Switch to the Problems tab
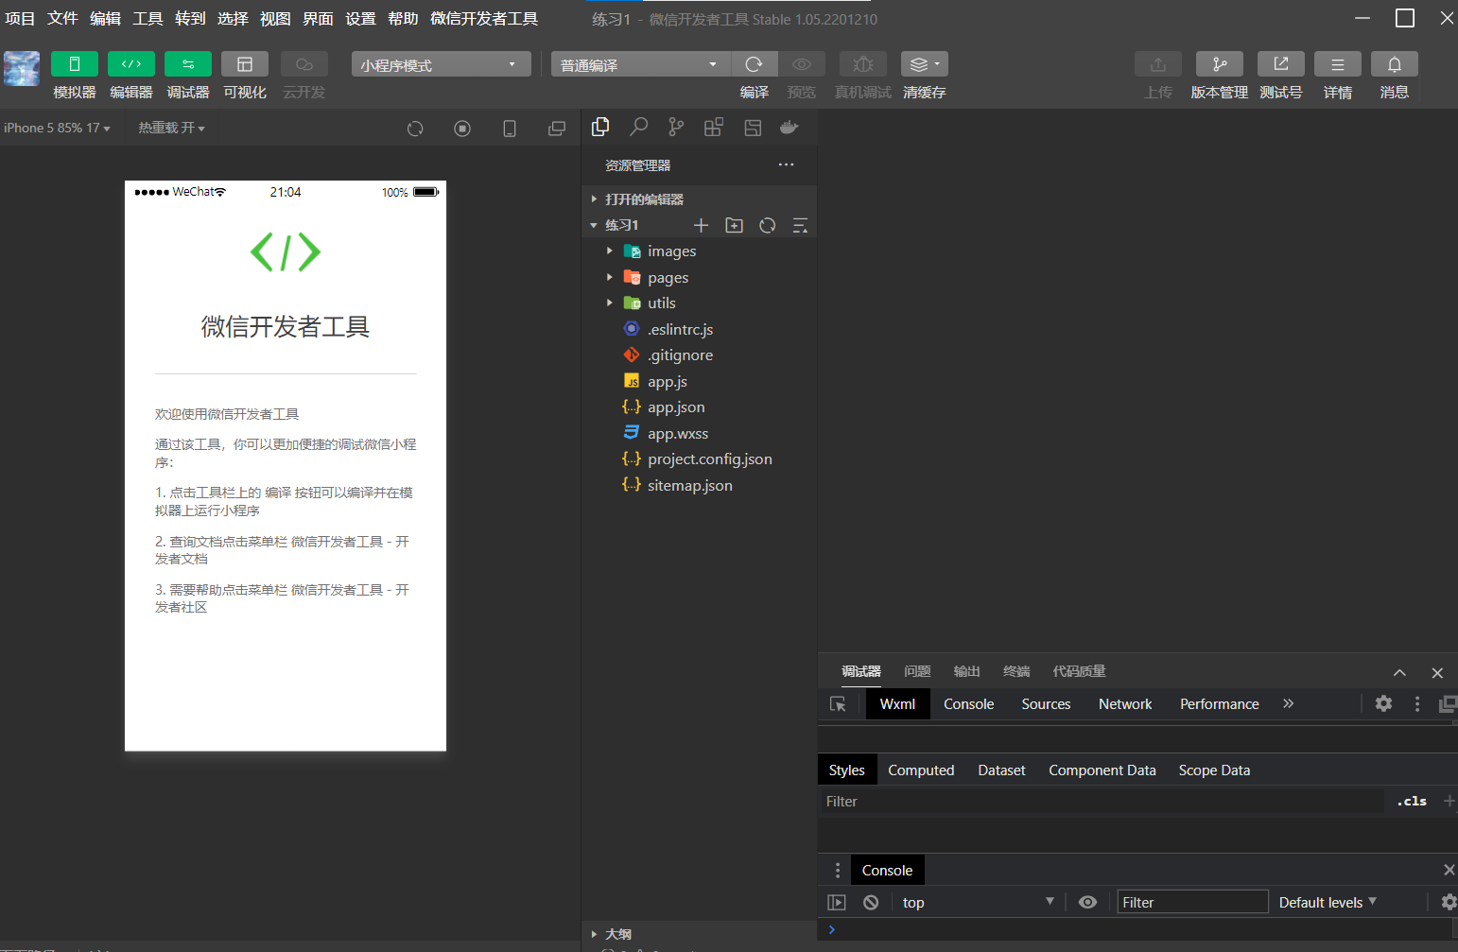Image resolution: width=1458 pixels, height=952 pixels. (917, 671)
